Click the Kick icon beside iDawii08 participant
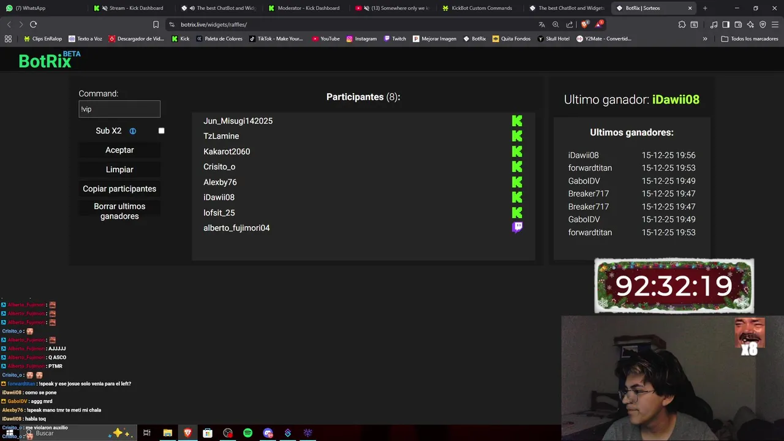This screenshot has width=784, height=441. click(517, 197)
